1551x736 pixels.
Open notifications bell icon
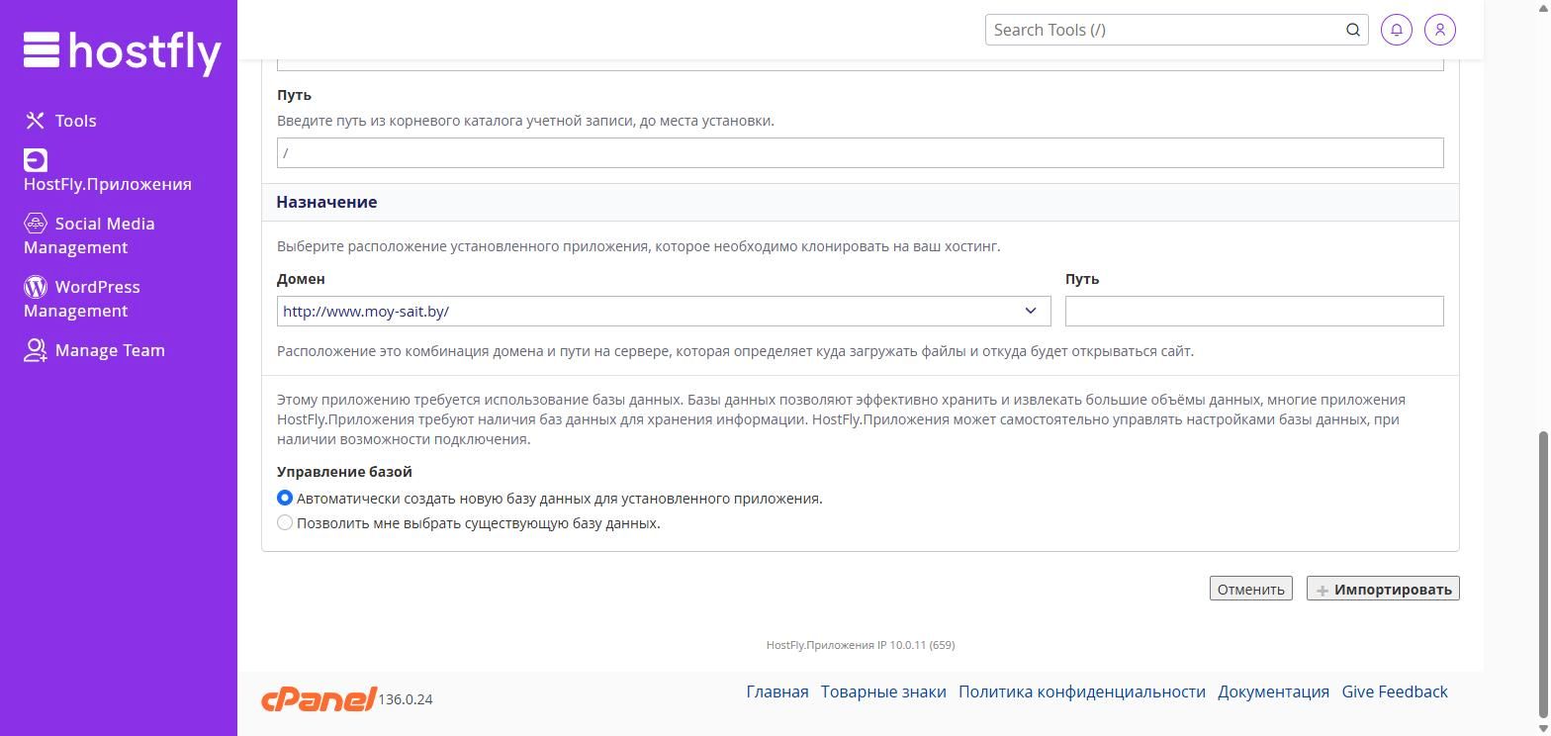tap(1397, 30)
